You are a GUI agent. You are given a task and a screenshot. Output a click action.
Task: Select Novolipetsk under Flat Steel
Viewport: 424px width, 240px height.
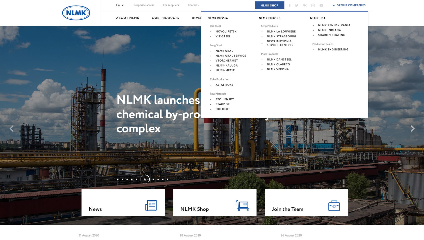click(x=226, y=32)
